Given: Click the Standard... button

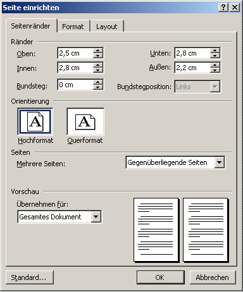Looking at the screenshot, I should tap(30, 277).
